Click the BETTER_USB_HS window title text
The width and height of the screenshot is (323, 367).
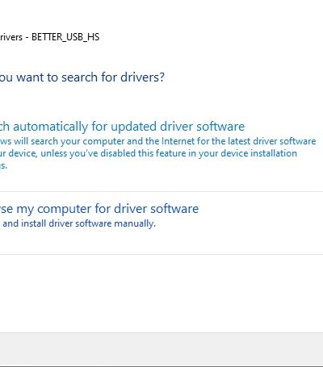coord(49,37)
